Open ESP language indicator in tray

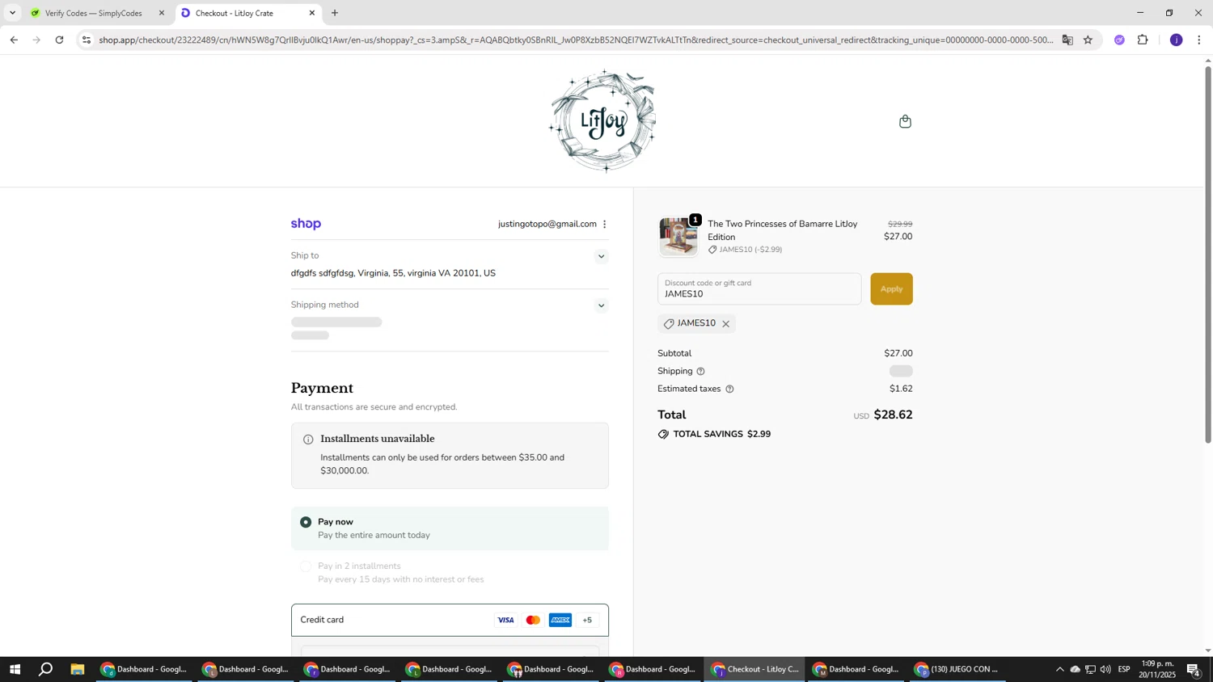point(1124,669)
